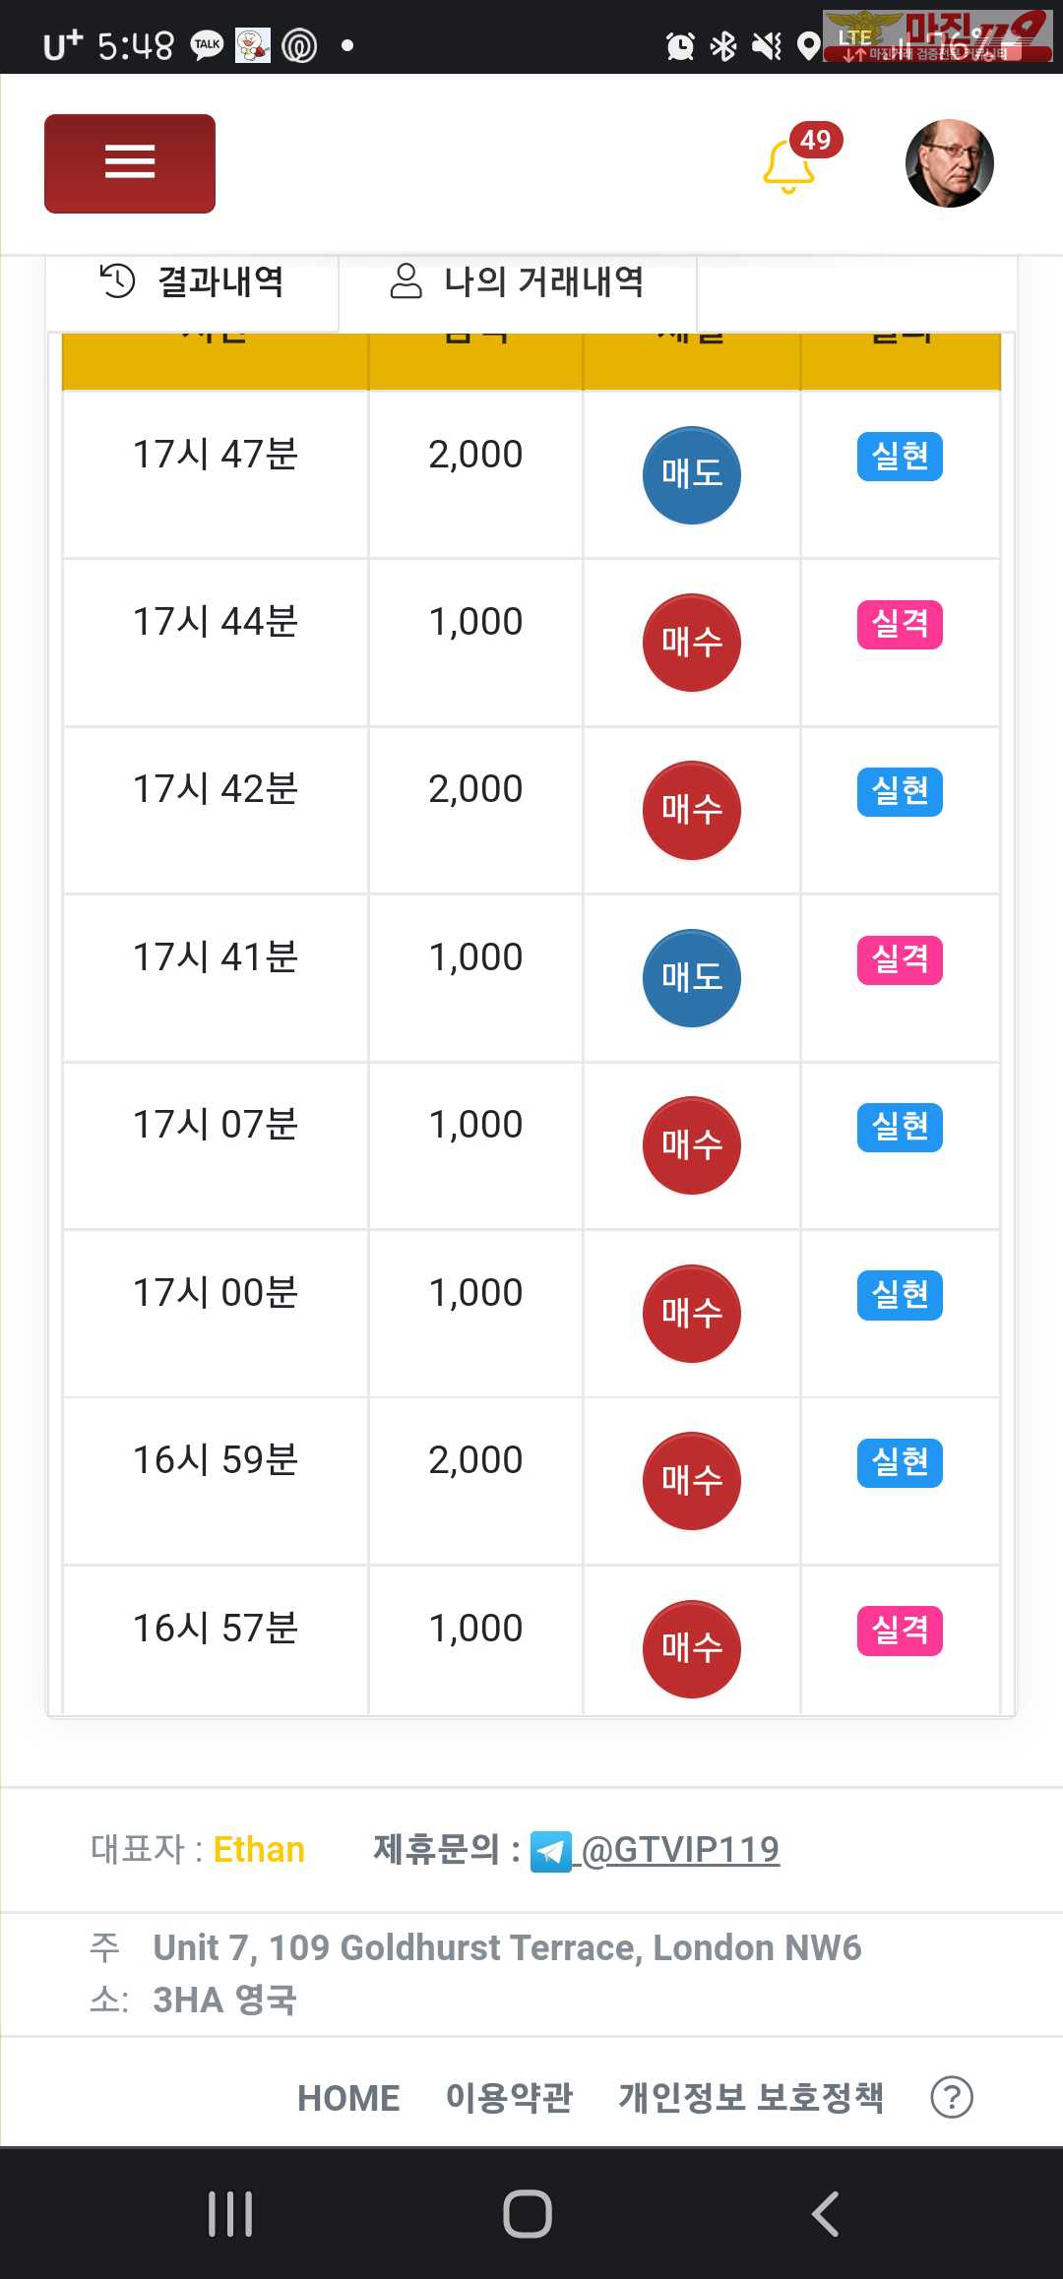Tap the user profile avatar
This screenshot has width=1063, height=2279.
[949, 163]
